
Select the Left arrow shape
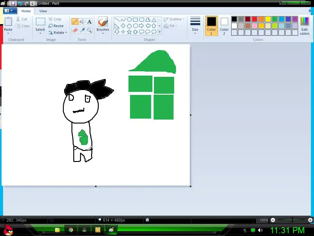pos(148,26)
